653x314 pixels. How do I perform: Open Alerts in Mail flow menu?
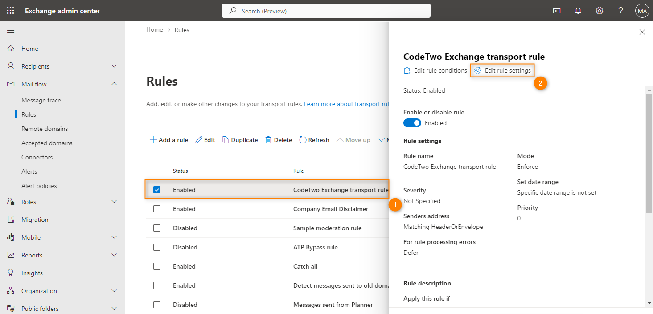(29, 171)
